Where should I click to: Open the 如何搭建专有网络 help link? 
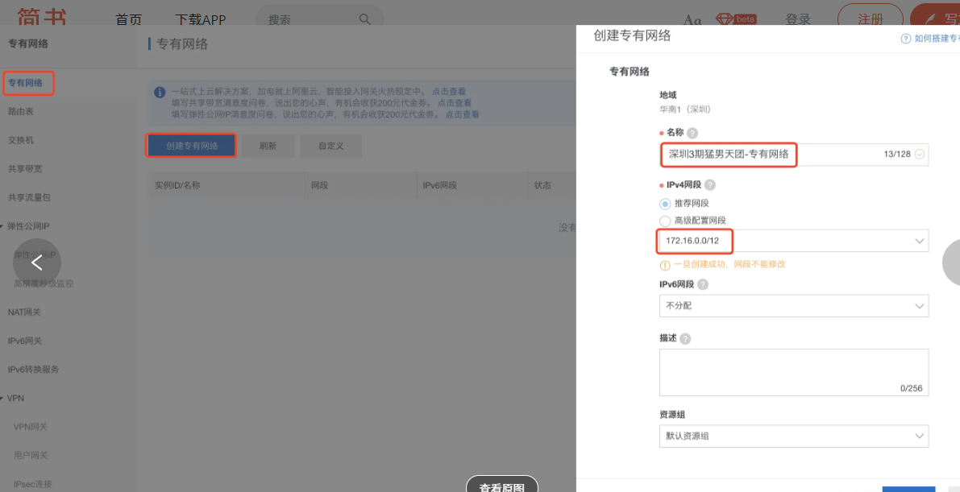pyautogui.click(x=933, y=38)
